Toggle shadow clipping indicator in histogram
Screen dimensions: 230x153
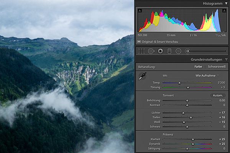click(x=140, y=11)
